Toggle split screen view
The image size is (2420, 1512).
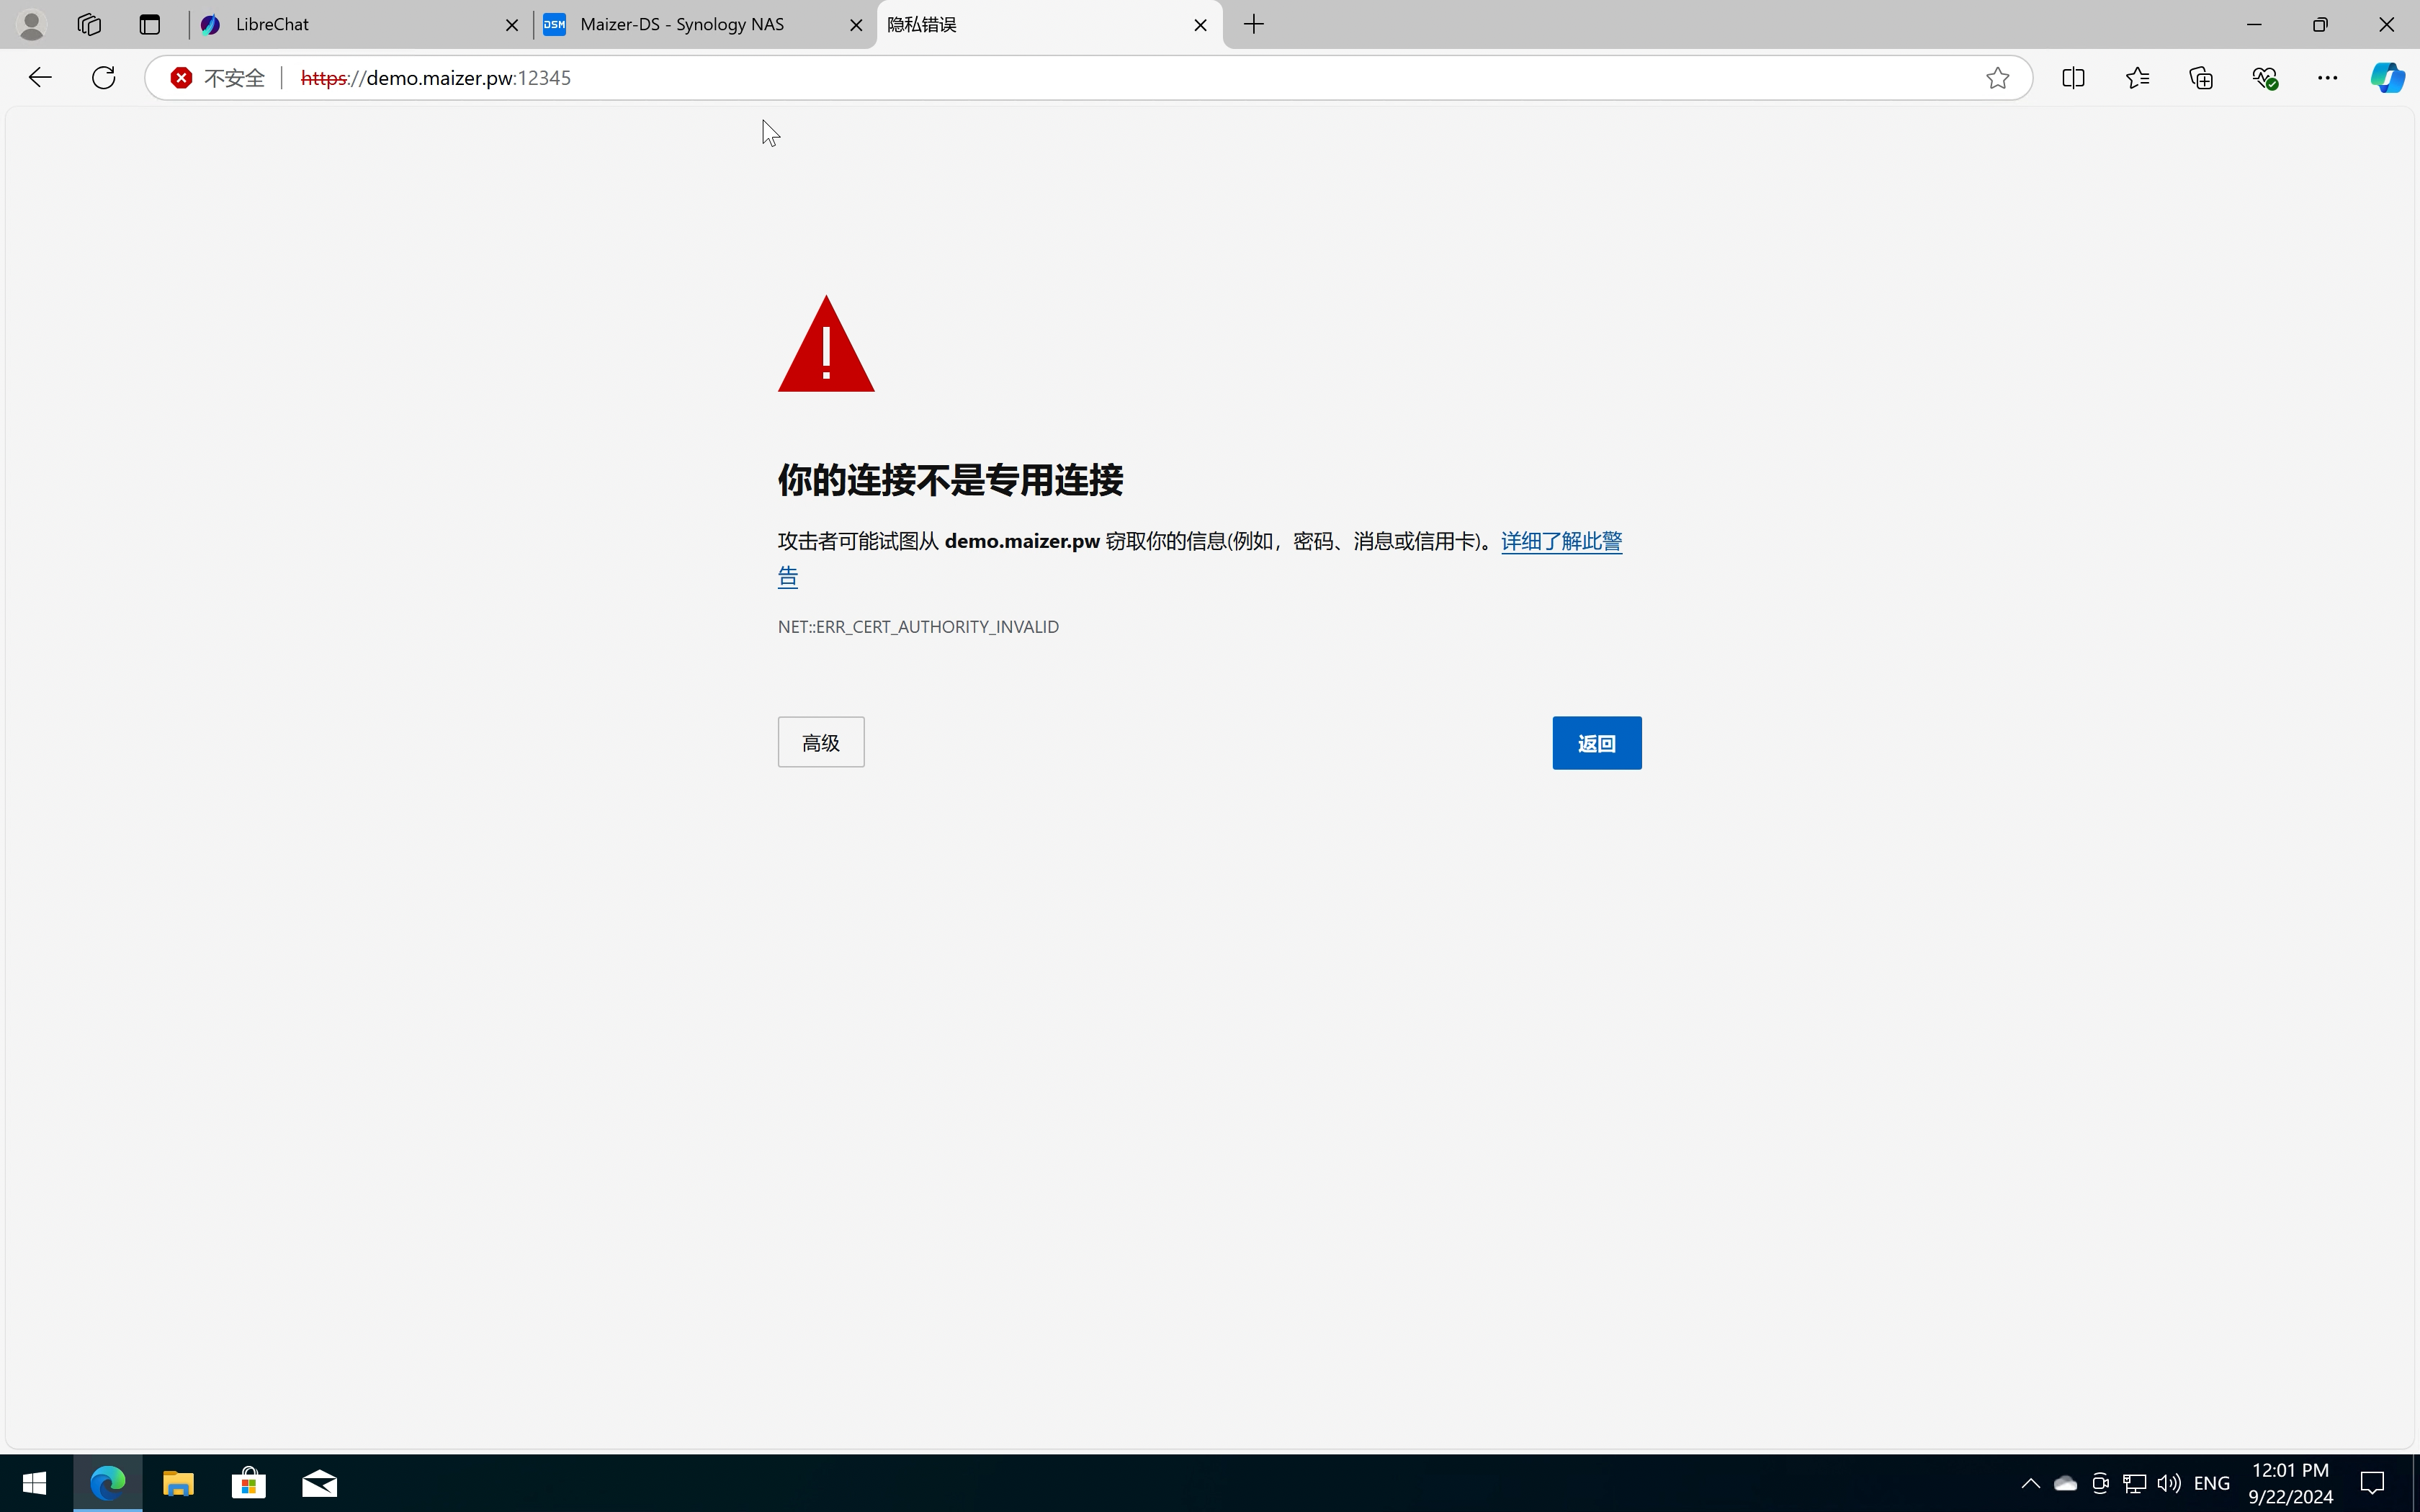point(2073,77)
